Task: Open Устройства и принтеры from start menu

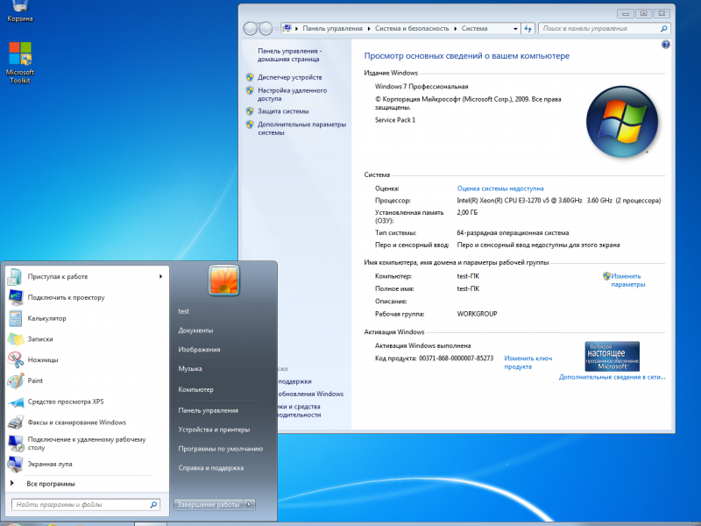Action: 214,430
